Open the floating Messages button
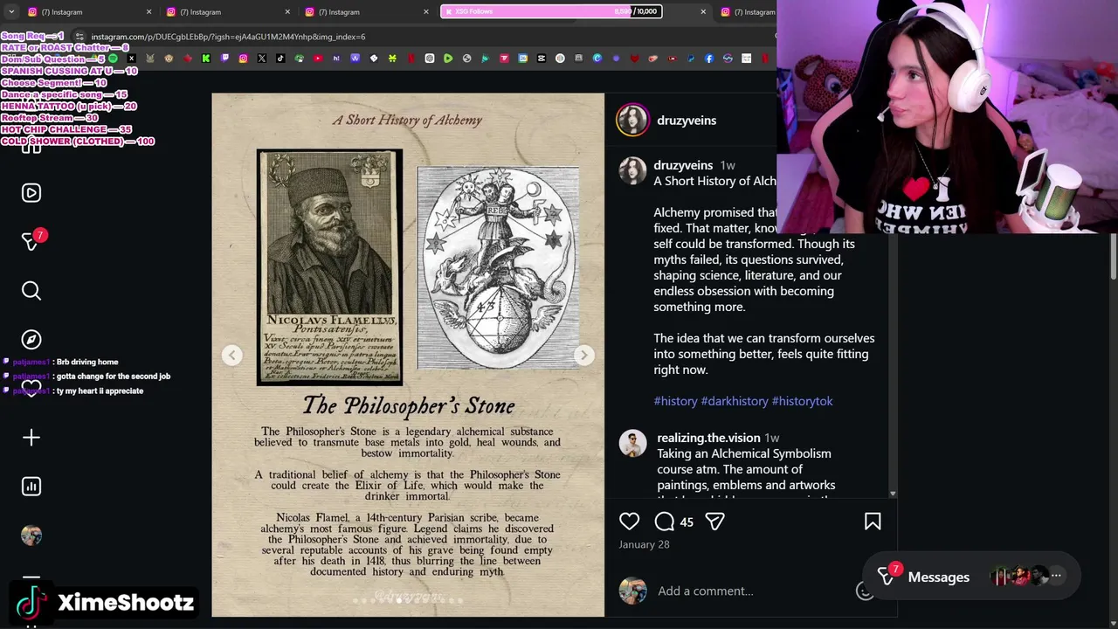The image size is (1118, 629). click(x=971, y=577)
